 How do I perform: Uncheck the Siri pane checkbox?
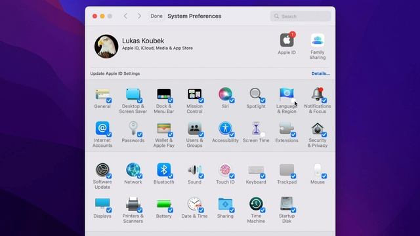click(x=232, y=100)
